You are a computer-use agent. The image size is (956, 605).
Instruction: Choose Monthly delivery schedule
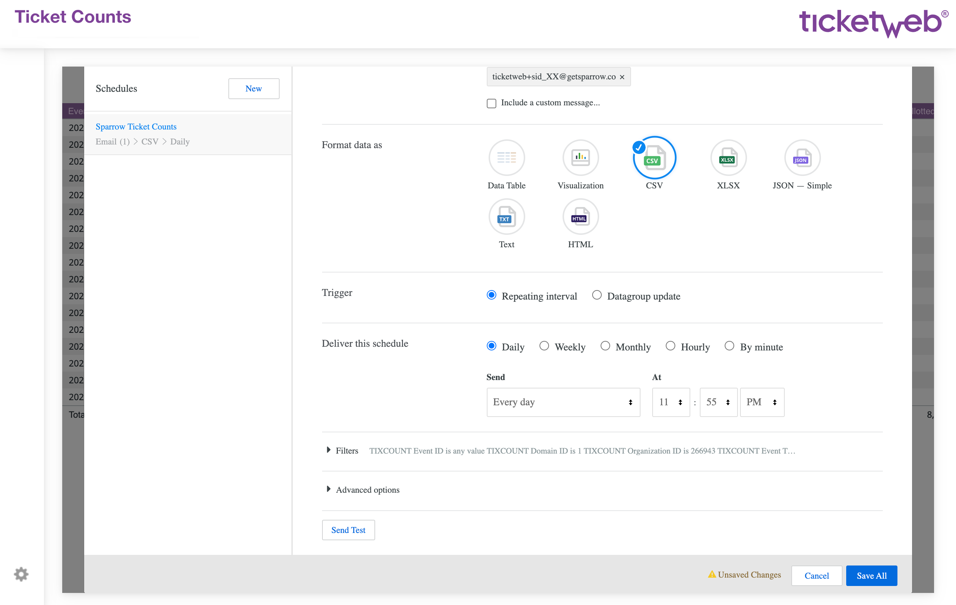point(605,346)
